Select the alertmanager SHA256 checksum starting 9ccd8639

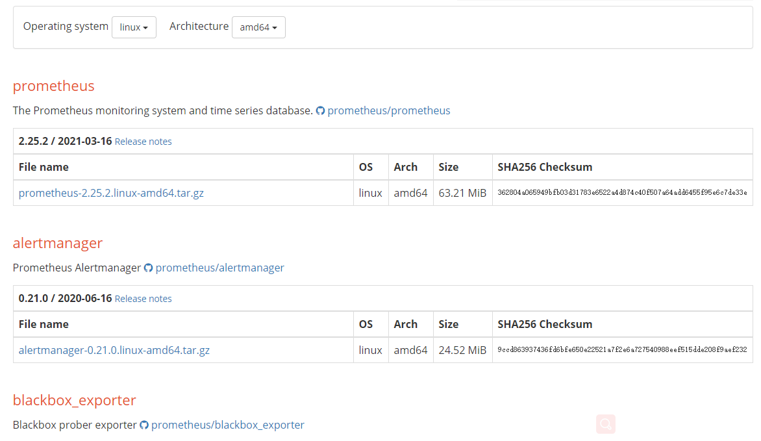click(x=622, y=349)
